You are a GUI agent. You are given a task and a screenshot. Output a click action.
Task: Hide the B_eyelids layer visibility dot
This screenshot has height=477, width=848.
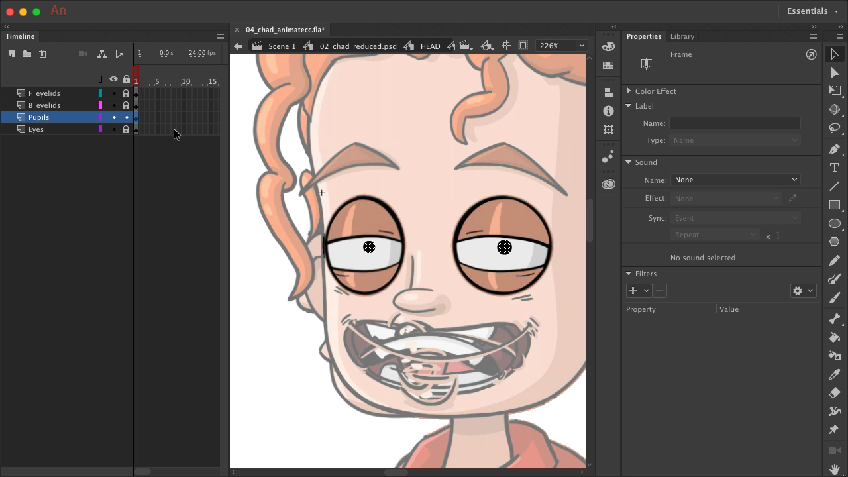(x=114, y=105)
